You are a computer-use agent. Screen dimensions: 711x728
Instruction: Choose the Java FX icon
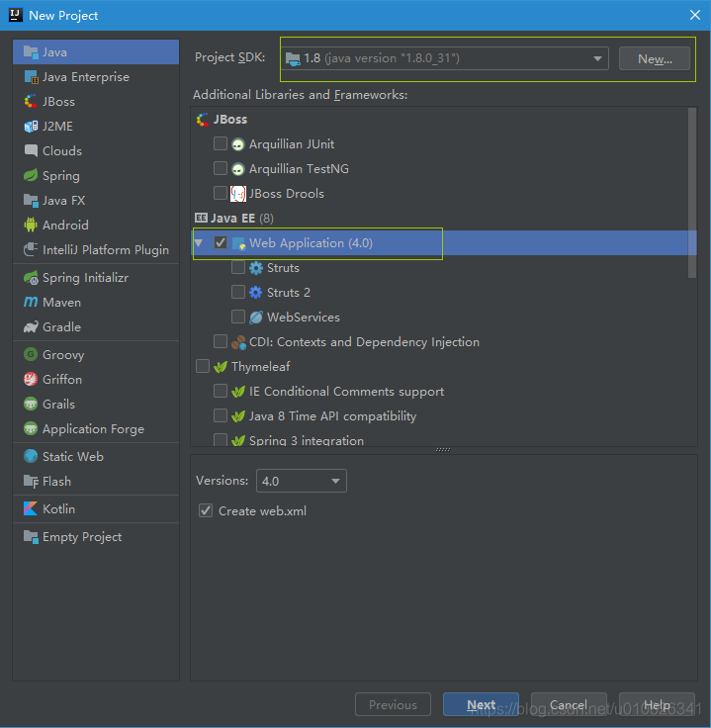(31, 200)
